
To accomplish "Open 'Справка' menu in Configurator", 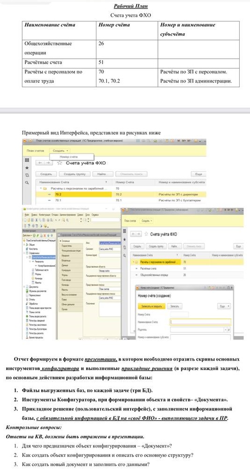I will 95,215.
